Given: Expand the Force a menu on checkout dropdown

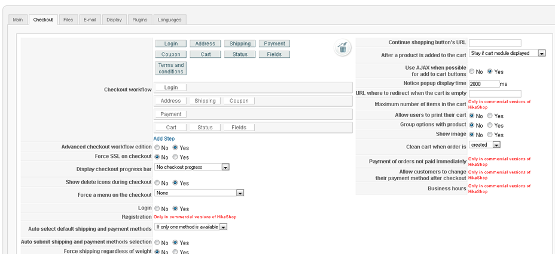Looking at the screenshot, I should tap(199, 193).
